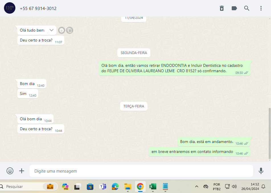Image resolution: width=271 pixels, height=193 pixels.
Task: Open Microsoft Edge from taskbar
Action: (115, 187)
